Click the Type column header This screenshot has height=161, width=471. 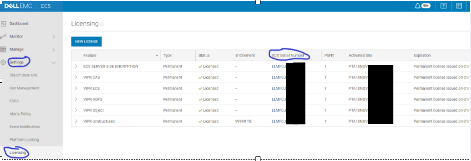(x=168, y=55)
